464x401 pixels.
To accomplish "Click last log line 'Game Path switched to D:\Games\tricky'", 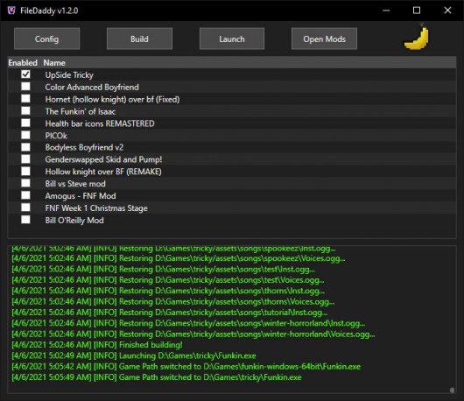I will [x=157, y=377].
